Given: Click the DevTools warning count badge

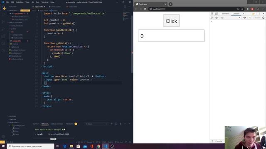Looking at the screenshot, I should [254, 14].
